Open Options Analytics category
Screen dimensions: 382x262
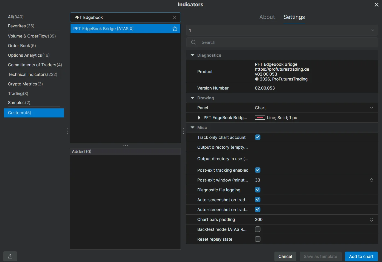pyautogui.click(x=29, y=55)
